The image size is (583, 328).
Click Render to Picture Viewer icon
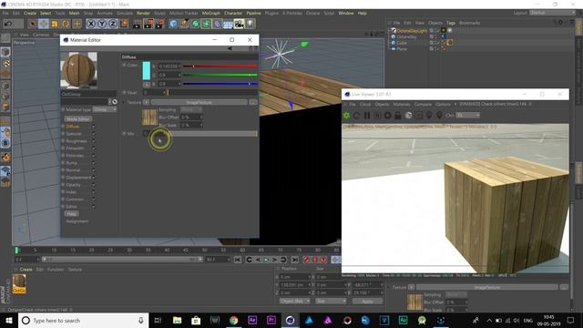coord(148,24)
